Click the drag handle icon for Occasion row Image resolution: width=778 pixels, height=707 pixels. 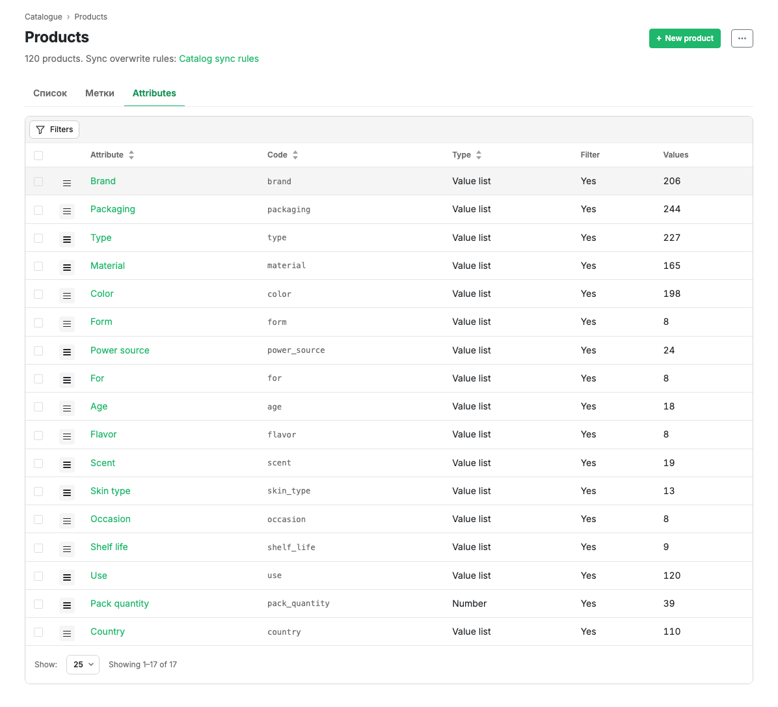(x=67, y=521)
